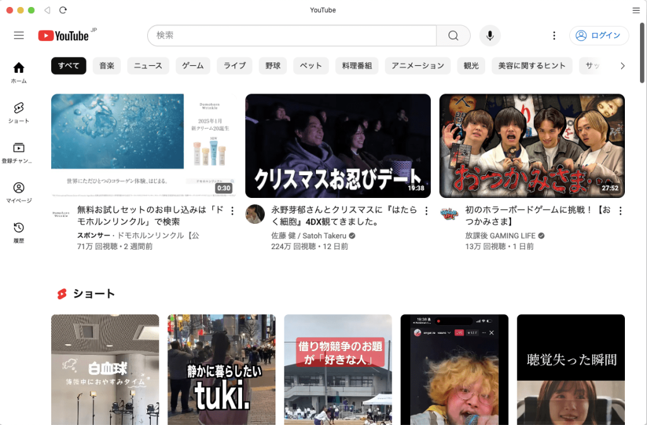
Task: Select the 料理番組 filter chip
Action: click(x=357, y=66)
